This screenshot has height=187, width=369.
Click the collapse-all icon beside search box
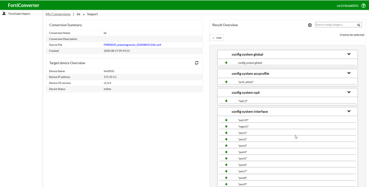click(310, 25)
